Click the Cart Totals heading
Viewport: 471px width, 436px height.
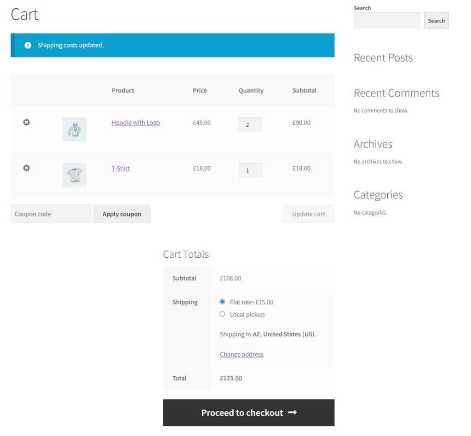(186, 255)
